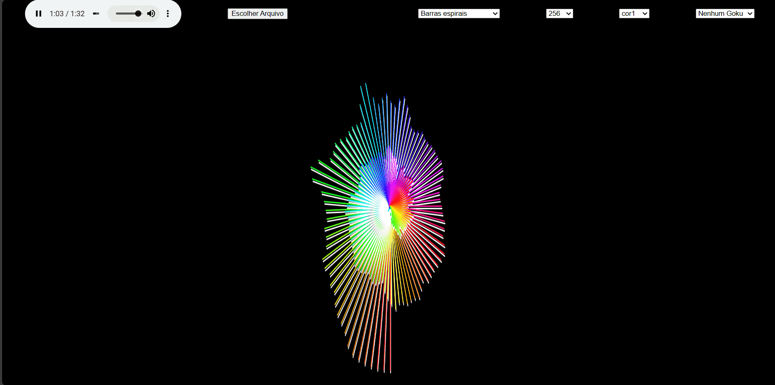Pause the audio playback
This screenshot has height=385, width=775.
pos(38,14)
